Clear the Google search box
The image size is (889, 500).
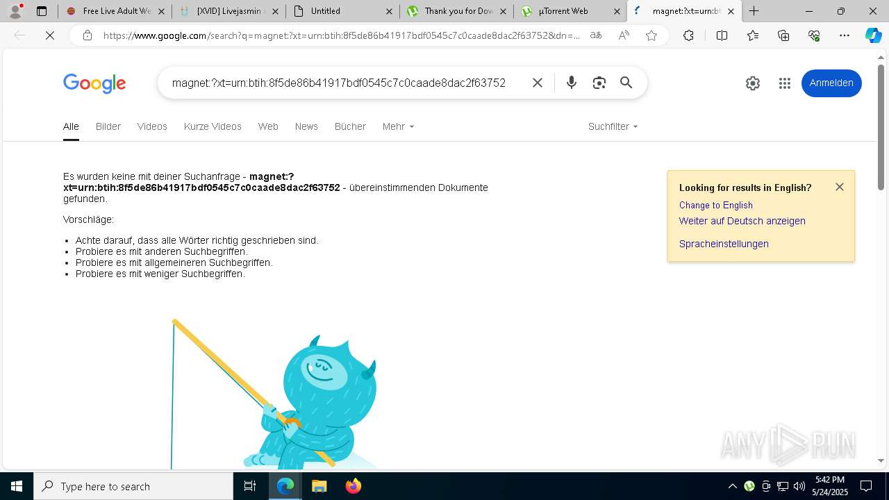tap(538, 83)
